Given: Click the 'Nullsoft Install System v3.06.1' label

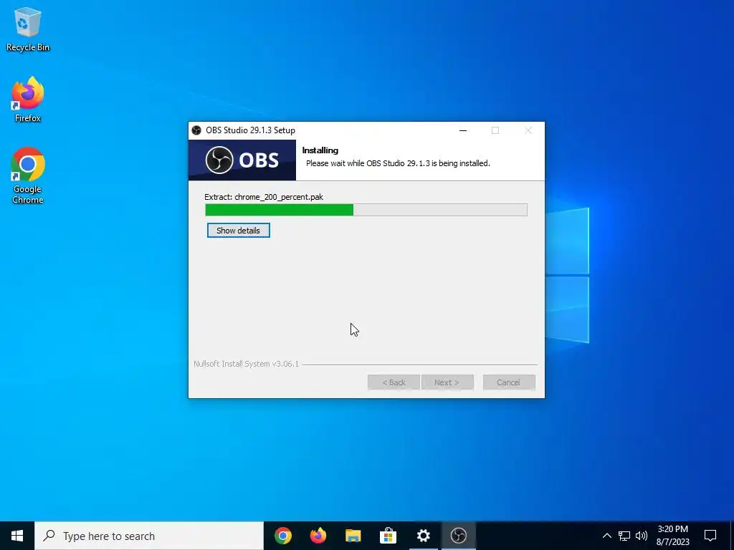Looking at the screenshot, I should [247, 364].
